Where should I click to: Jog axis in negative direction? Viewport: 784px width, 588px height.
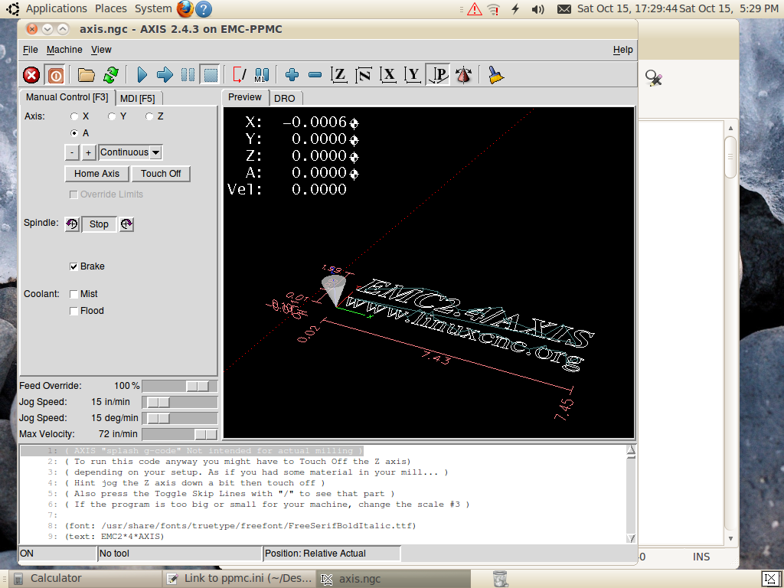72,152
